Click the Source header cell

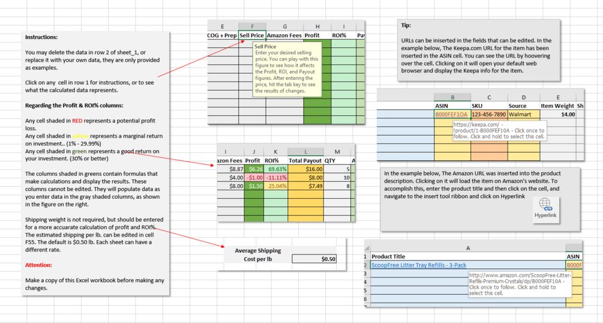pos(524,106)
